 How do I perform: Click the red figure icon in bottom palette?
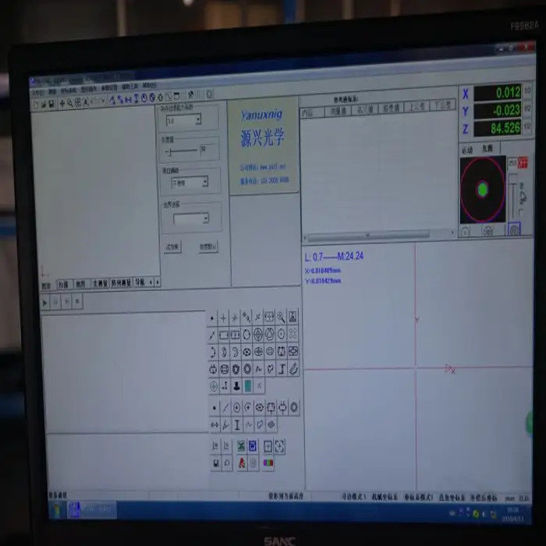click(242, 463)
